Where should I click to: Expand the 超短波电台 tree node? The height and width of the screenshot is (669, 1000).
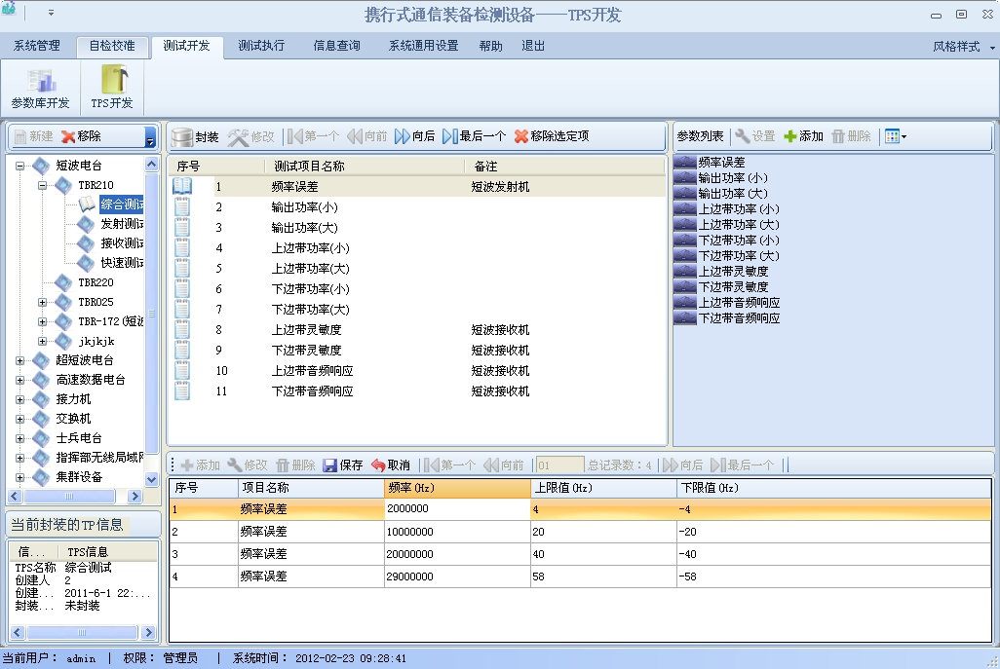19,360
